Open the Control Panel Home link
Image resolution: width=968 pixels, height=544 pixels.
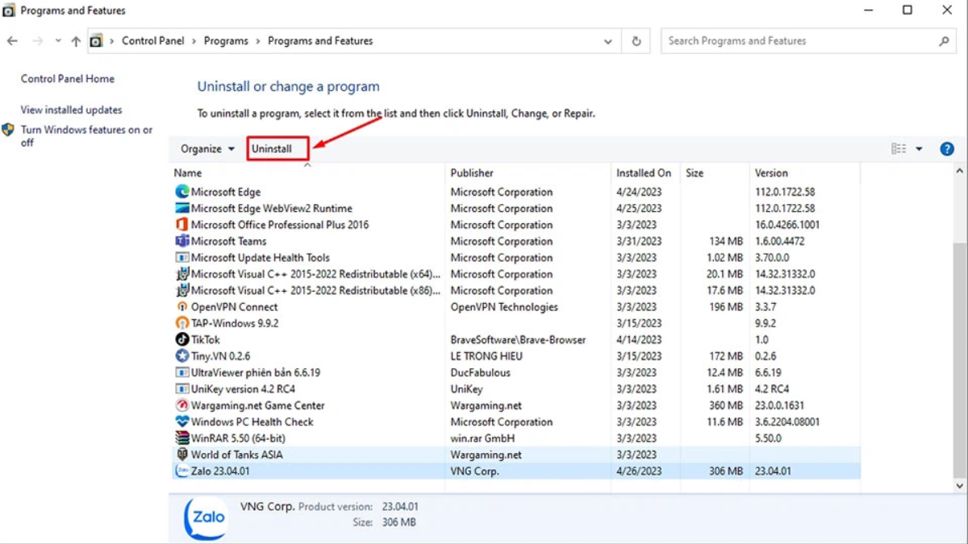[68, 79]
